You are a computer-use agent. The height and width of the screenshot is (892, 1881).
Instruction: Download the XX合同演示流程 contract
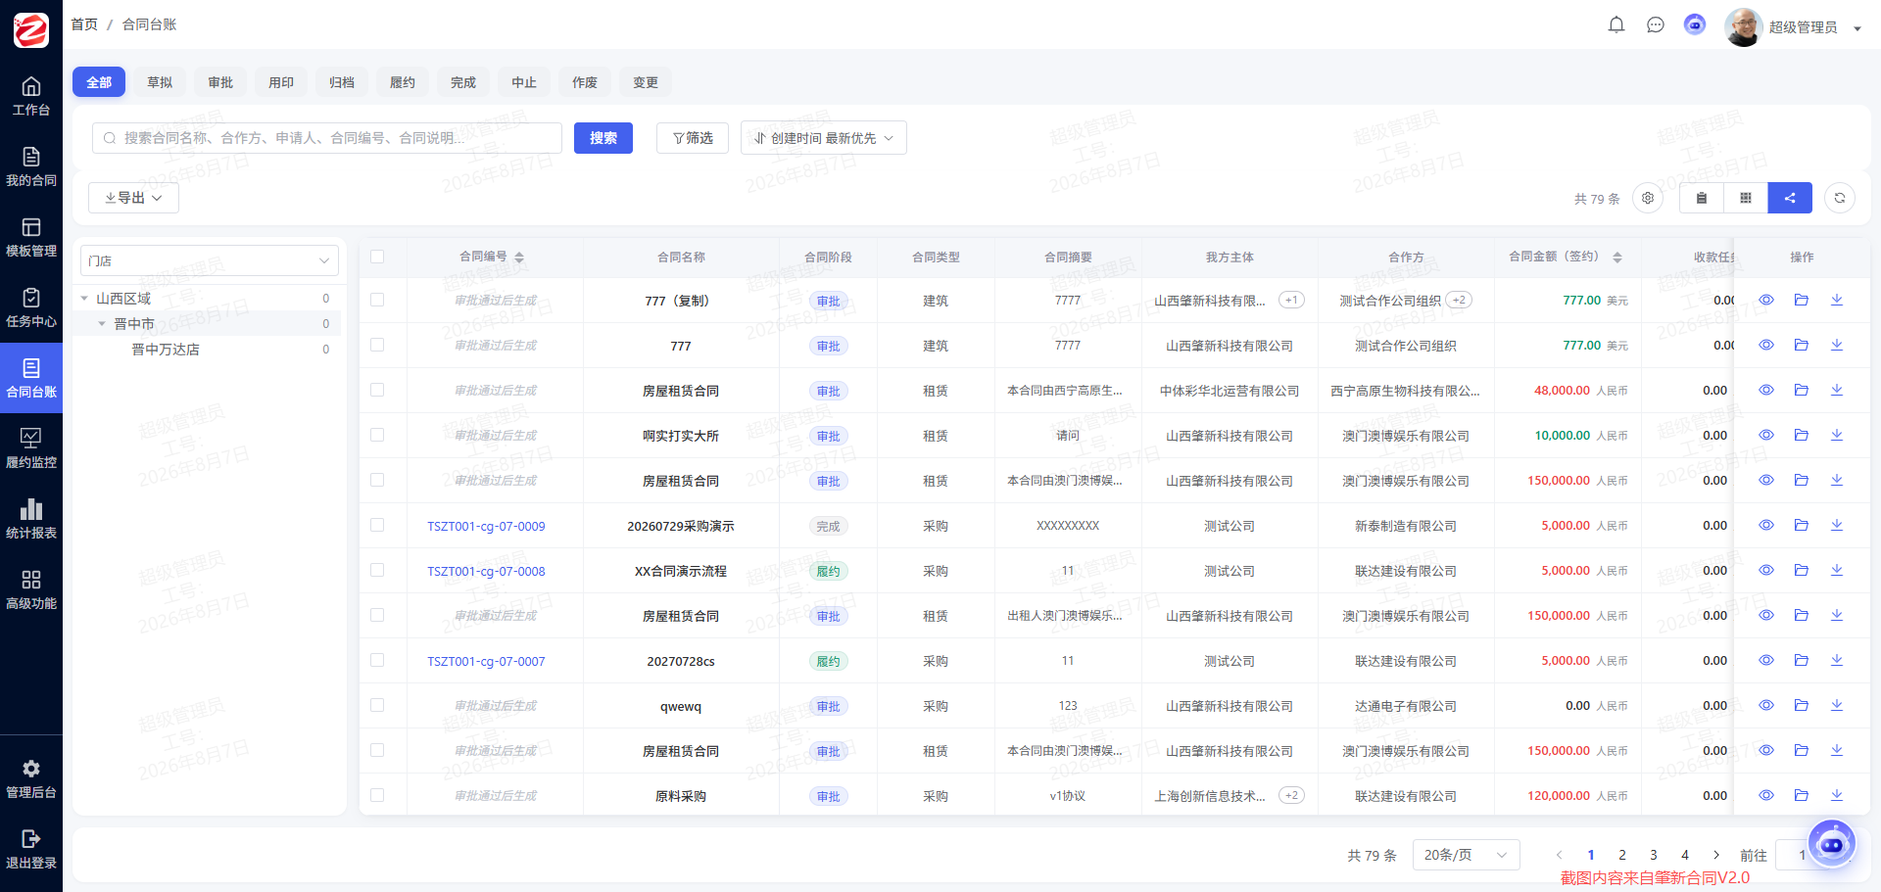(x=1837, y=570)
